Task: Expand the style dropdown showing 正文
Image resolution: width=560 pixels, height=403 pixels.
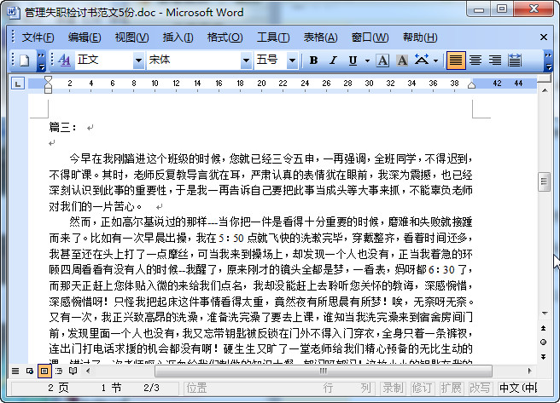Action: tap(138, 60)
